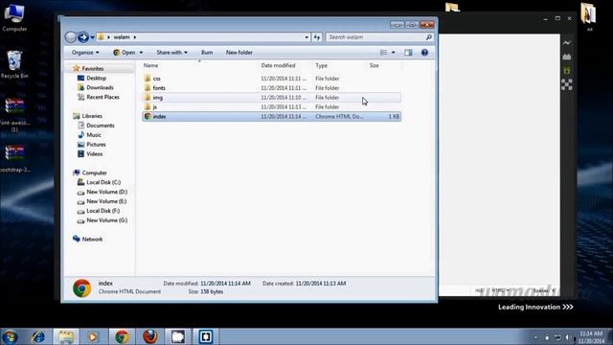Select the fonts folder
Image resolution: width=613 pixels, height=345 pixels.
coord(272,88)
